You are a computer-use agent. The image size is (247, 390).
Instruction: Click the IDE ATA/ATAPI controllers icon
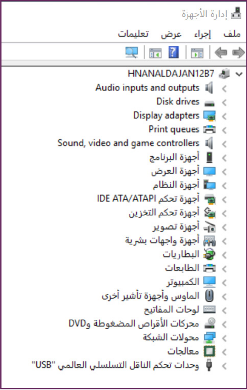coord(209,199)
